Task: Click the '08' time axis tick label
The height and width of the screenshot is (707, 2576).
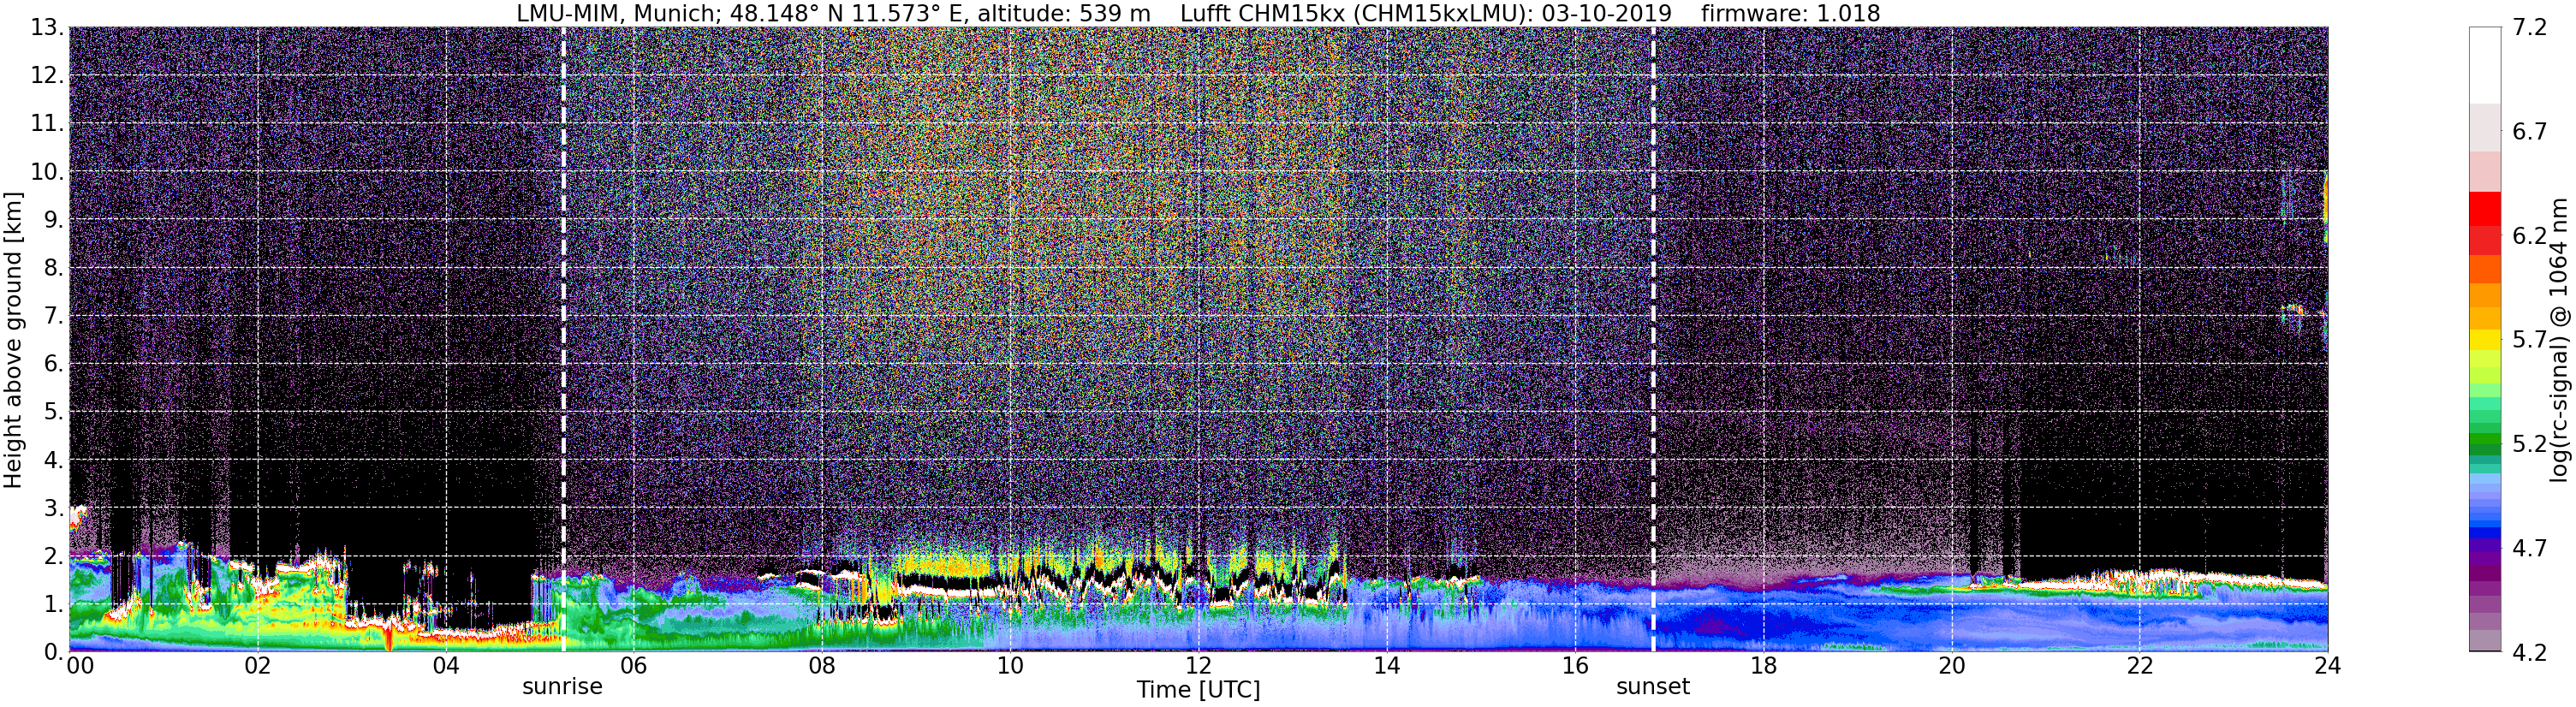Action: tap(822, 666)
